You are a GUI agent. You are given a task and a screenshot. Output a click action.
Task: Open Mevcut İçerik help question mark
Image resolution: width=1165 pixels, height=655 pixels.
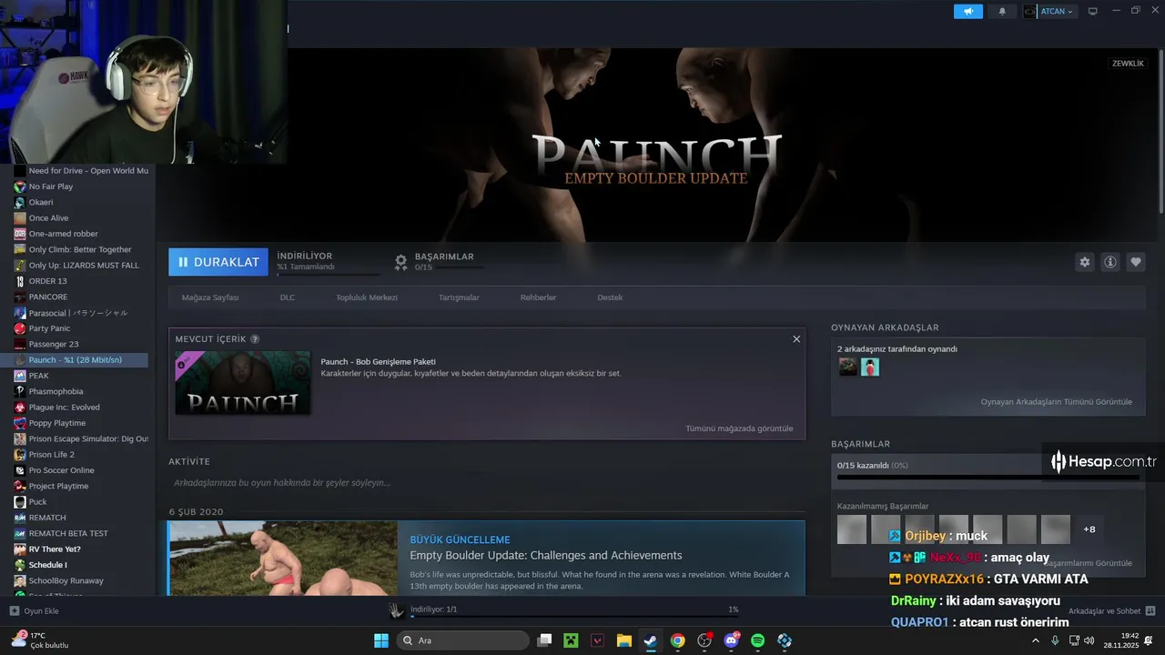[255, 339]
